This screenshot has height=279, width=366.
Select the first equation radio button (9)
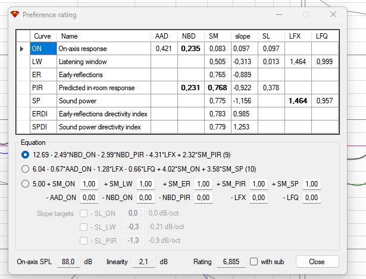[25, 155]
